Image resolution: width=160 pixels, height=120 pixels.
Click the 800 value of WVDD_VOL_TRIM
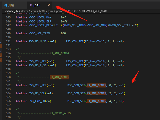tap(63, 33)
